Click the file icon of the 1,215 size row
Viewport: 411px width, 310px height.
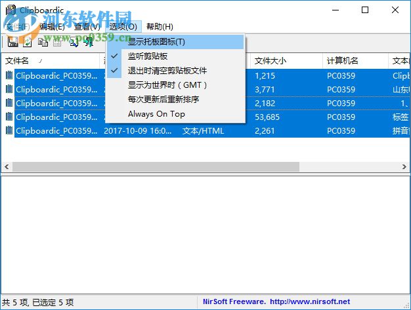[x=9, y=75]
